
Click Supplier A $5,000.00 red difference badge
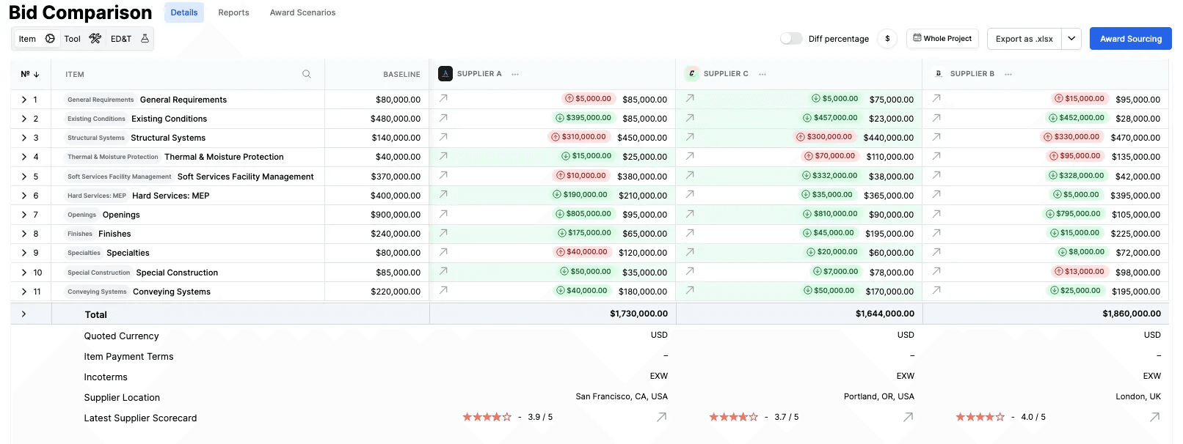589,98
